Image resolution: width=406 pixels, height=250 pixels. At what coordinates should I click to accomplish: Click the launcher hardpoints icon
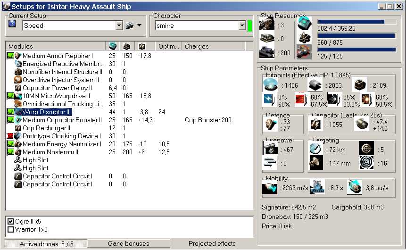(267, 38)
